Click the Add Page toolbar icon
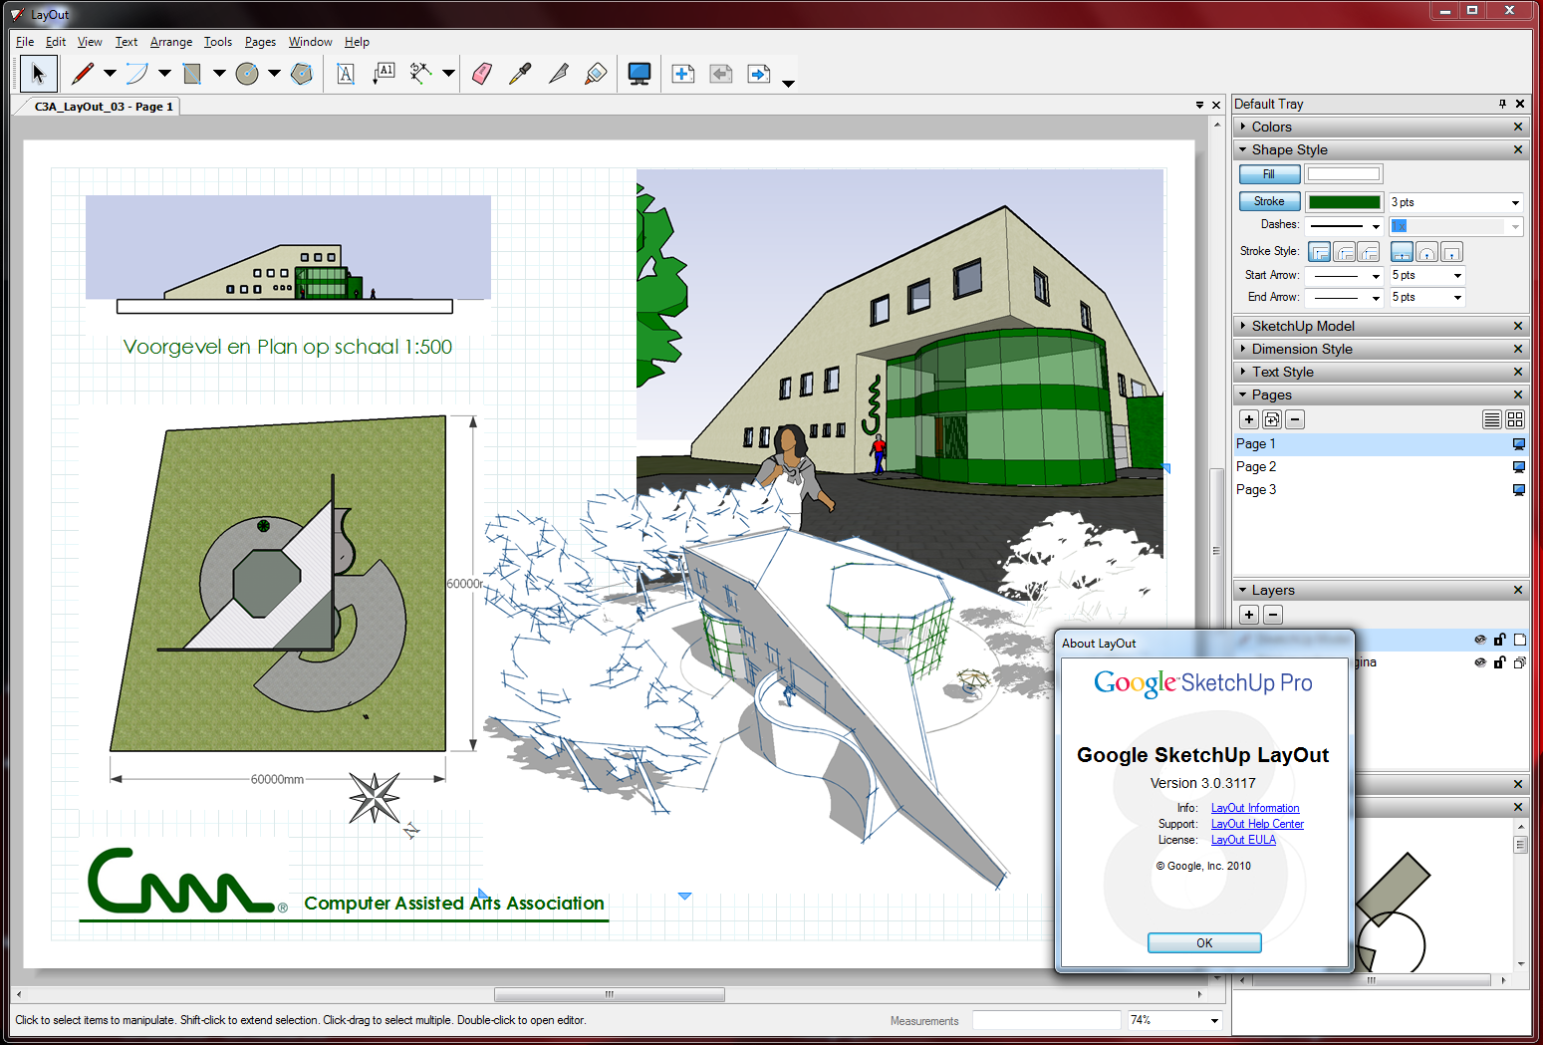Image resolution: width=1543 pixels, height=1045 pixels. tap(683, 74)
